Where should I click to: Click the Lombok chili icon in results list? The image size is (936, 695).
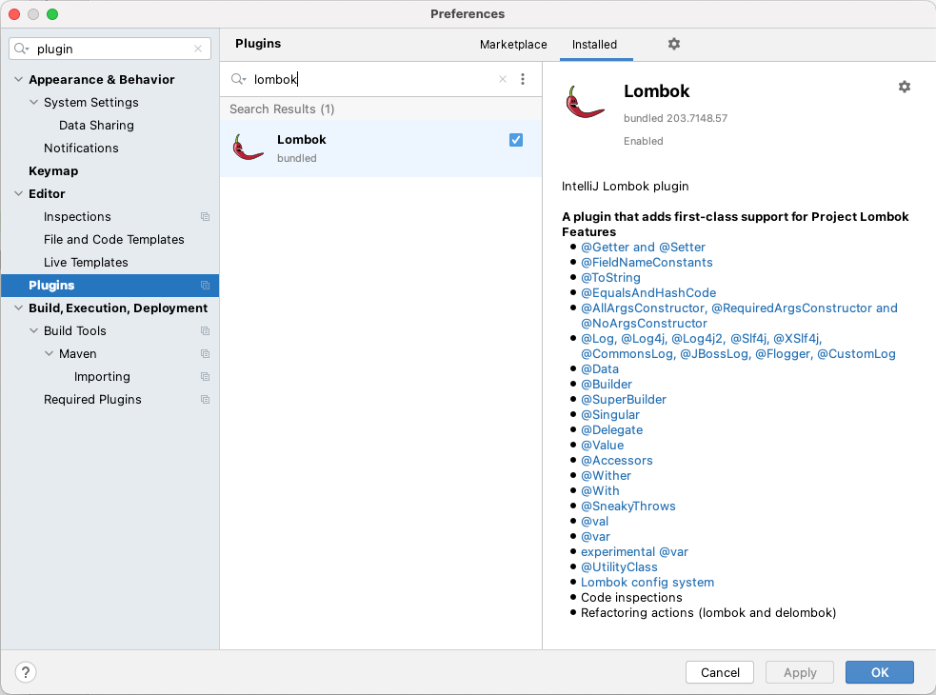249,148
